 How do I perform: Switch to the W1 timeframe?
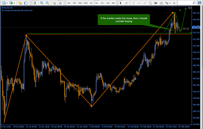[x=108, y=3]
